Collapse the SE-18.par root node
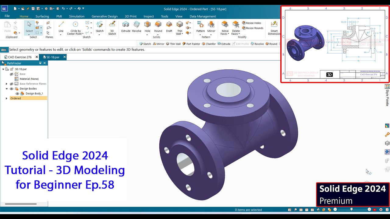This screenshot has width=390, height=219. tap(3, 69)
